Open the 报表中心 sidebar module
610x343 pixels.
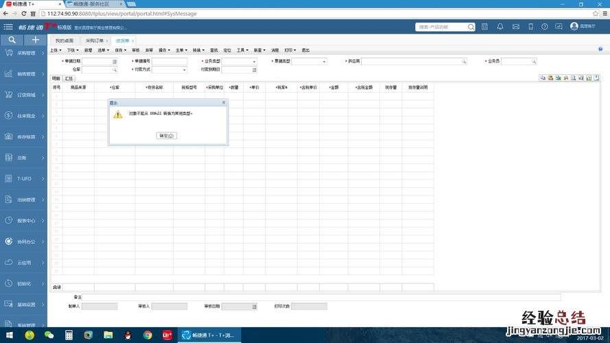pos(24,220)
